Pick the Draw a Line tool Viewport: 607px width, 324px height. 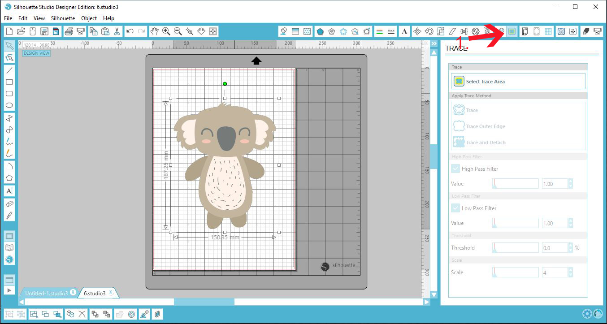point(9,70)
